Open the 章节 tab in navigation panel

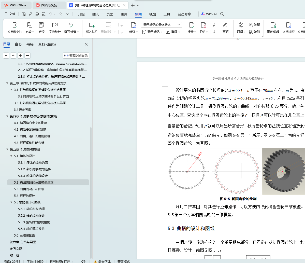pos(18,44)
